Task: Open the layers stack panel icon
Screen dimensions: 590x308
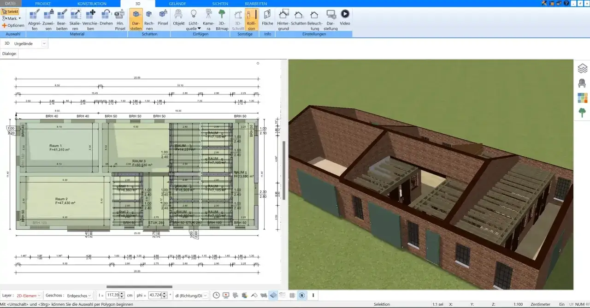Action: pyautogui.click(x=582, y=69)
